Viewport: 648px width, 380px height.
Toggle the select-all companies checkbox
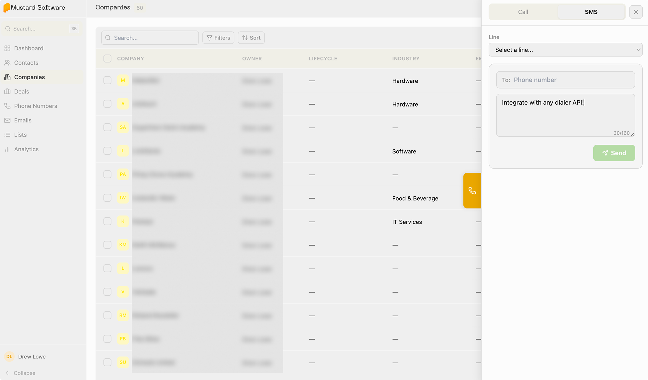tap(107, 59)
